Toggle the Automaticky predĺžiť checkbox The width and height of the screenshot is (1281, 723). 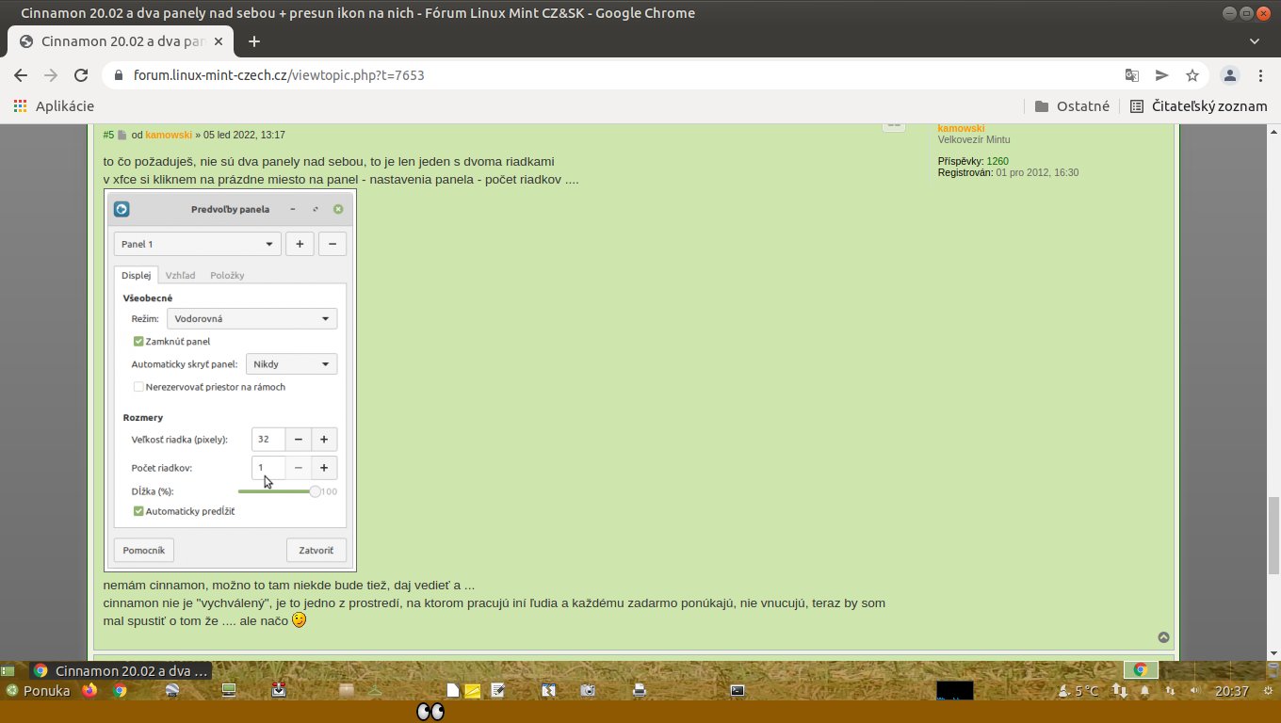click(x=138, y=511)
